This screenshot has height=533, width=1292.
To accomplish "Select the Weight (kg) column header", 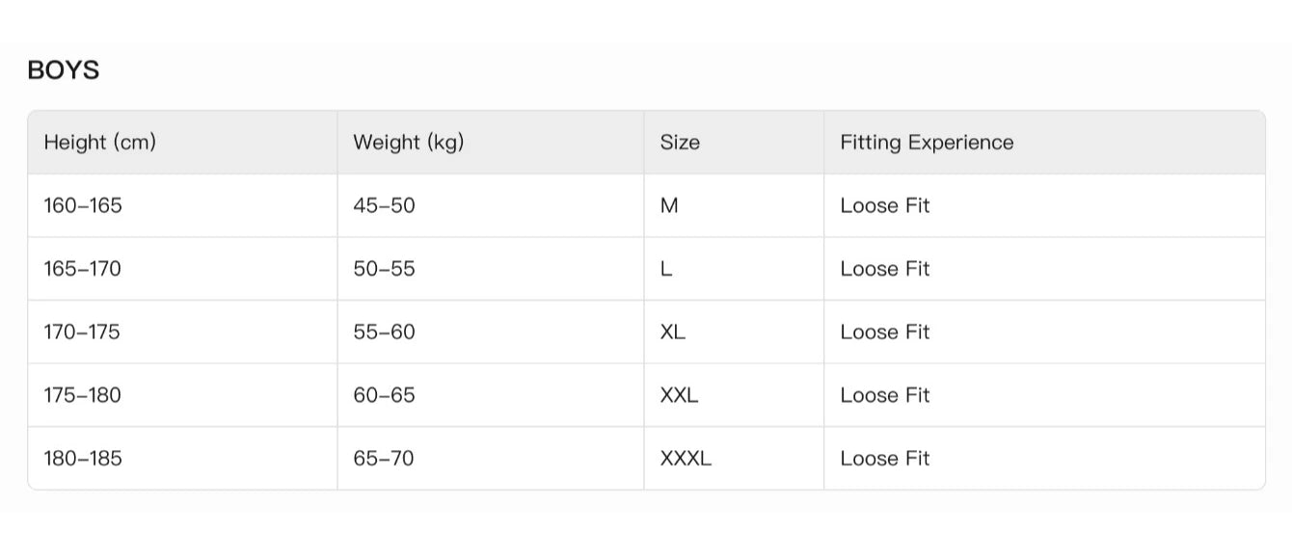I will click(408, 143).
